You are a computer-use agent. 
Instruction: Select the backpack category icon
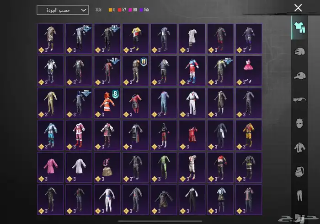point(299,171)
